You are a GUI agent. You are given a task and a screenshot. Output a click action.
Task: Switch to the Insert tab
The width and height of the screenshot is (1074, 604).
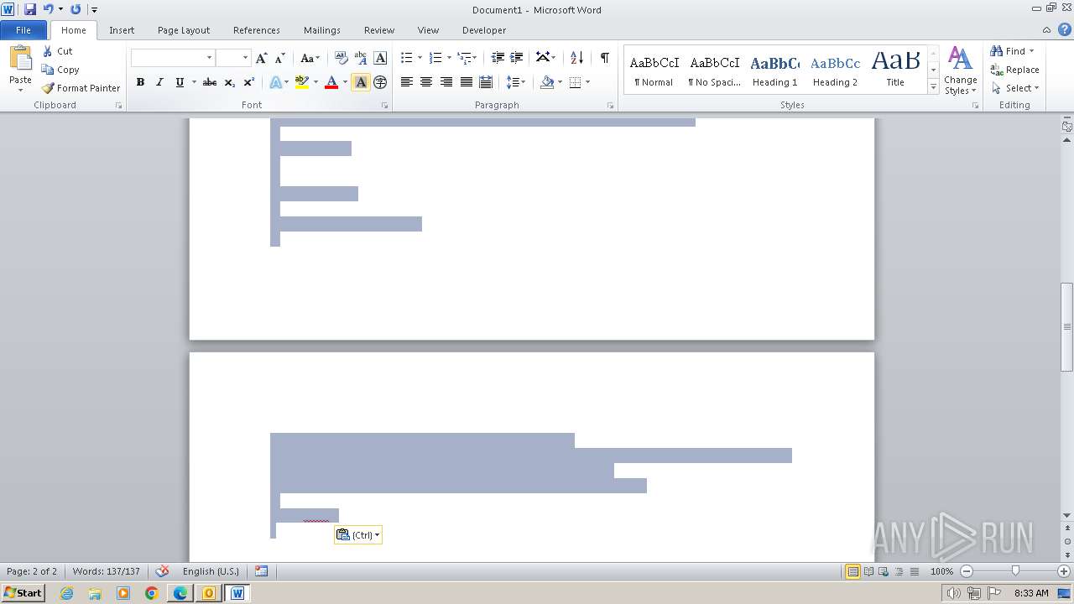click(x=122, y=30)
